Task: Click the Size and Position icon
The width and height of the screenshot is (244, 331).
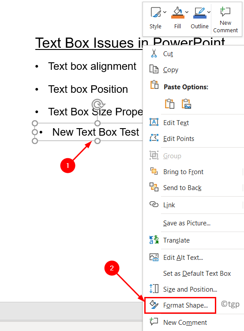Action: tap(154, 289)
